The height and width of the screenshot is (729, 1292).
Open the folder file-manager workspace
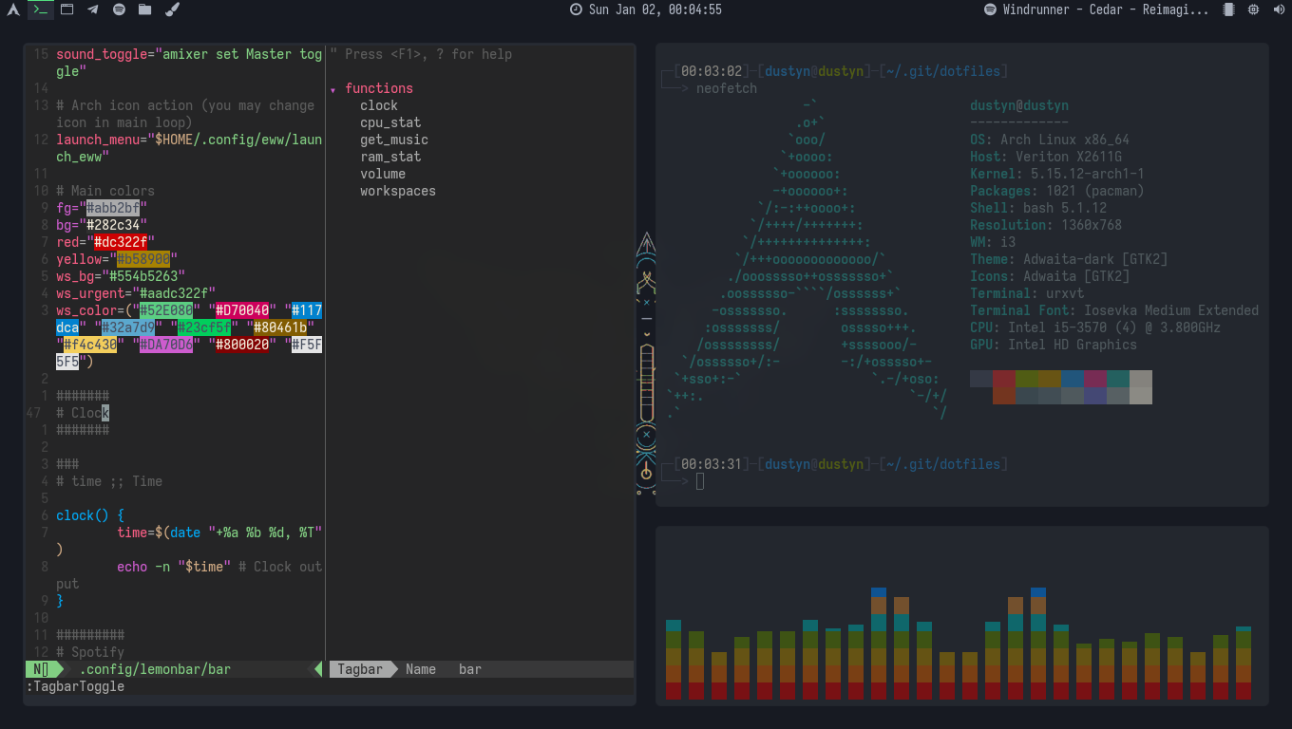coord(144,9)
